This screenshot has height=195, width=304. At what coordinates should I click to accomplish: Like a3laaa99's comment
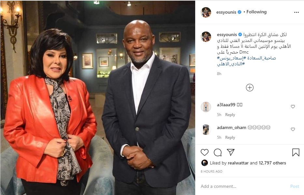(293, 107)
